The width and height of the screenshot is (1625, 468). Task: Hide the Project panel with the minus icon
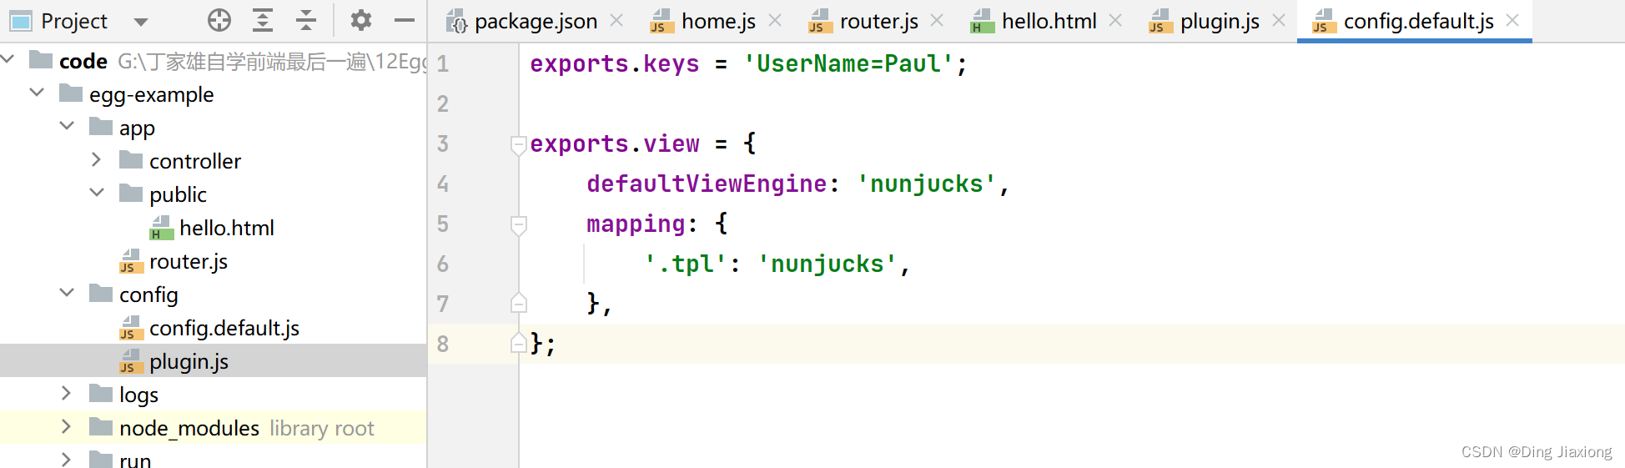click(x=405, y=20)
